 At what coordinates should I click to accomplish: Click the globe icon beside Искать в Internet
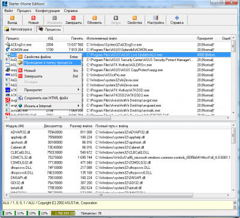[20, 106]
